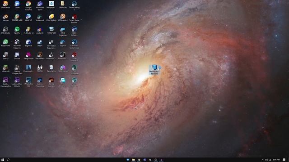This screenshot has width=289, height=162.
Task: Open File Explorer from the taskbar
Action: click(x=134, y=160)
